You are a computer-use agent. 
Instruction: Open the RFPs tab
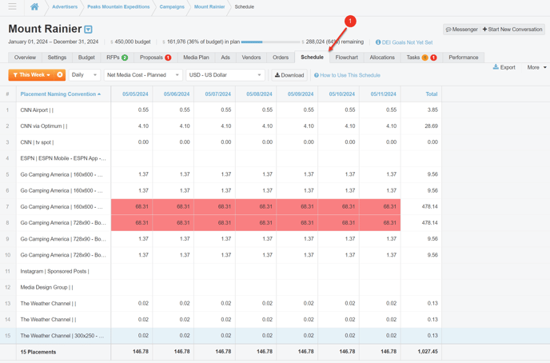[118, 58]
